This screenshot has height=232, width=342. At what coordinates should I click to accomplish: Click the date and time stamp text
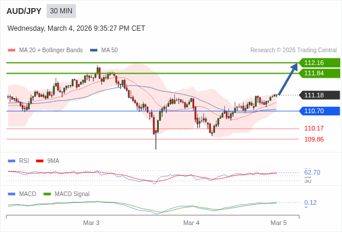(x=76, y=28)
